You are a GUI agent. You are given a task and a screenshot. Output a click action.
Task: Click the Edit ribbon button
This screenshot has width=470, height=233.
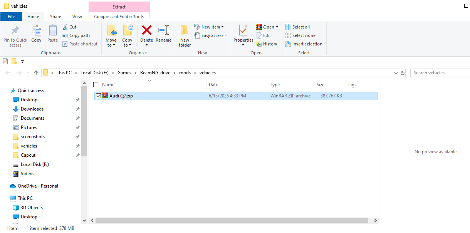point(264,35)
